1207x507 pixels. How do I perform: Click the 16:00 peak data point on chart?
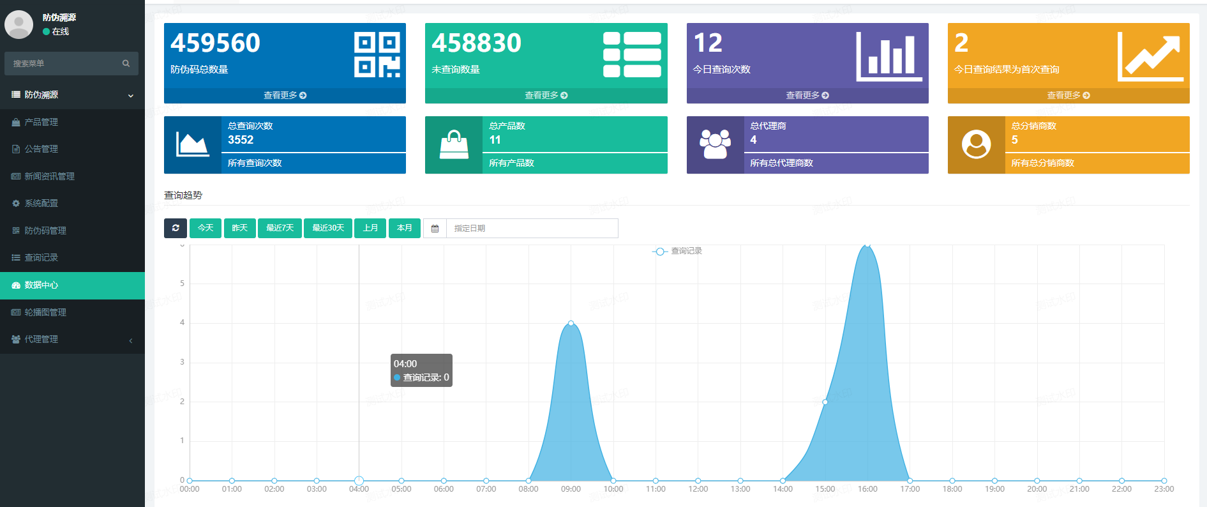[x=867, y=245]
